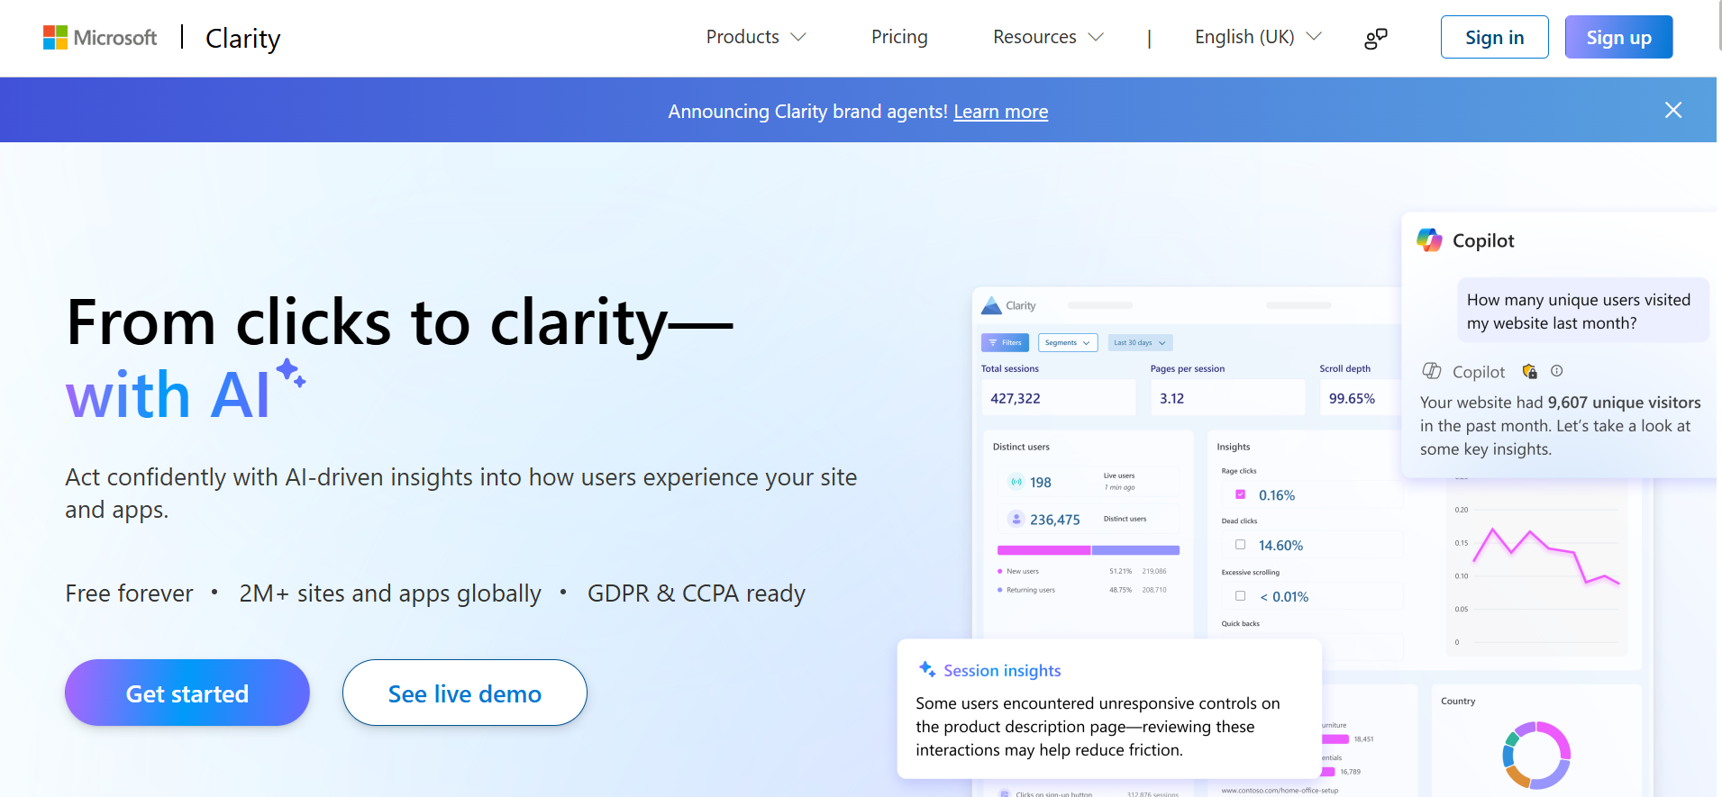1722x797 pixels.
Task: Click the Pages per session value 3.12
Action: 1171,398
